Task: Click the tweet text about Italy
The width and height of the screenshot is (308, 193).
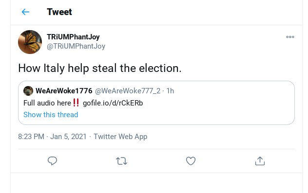Action: (x=100, y=68)
